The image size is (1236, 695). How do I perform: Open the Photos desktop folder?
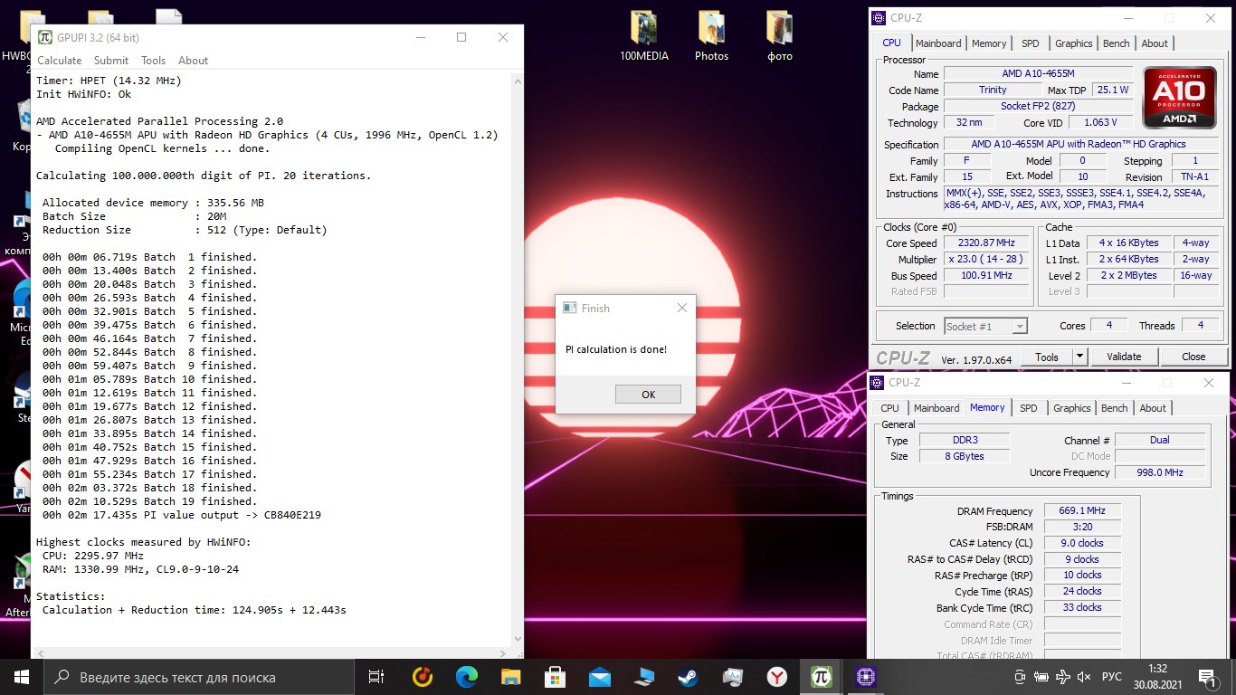pyautogui.click(x=711, y=36)
